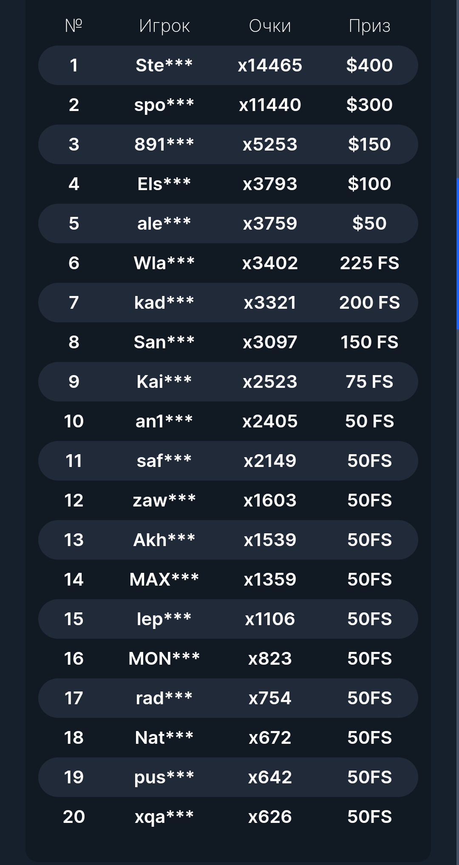The height and width of the screenshot is (865, 459).
Task: Select player spo*** in second place
Action: pos(164,105)
